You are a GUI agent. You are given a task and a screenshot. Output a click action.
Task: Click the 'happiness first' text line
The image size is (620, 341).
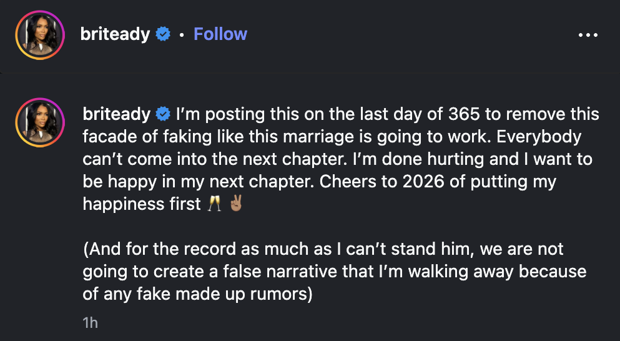[x=142, y=204]
